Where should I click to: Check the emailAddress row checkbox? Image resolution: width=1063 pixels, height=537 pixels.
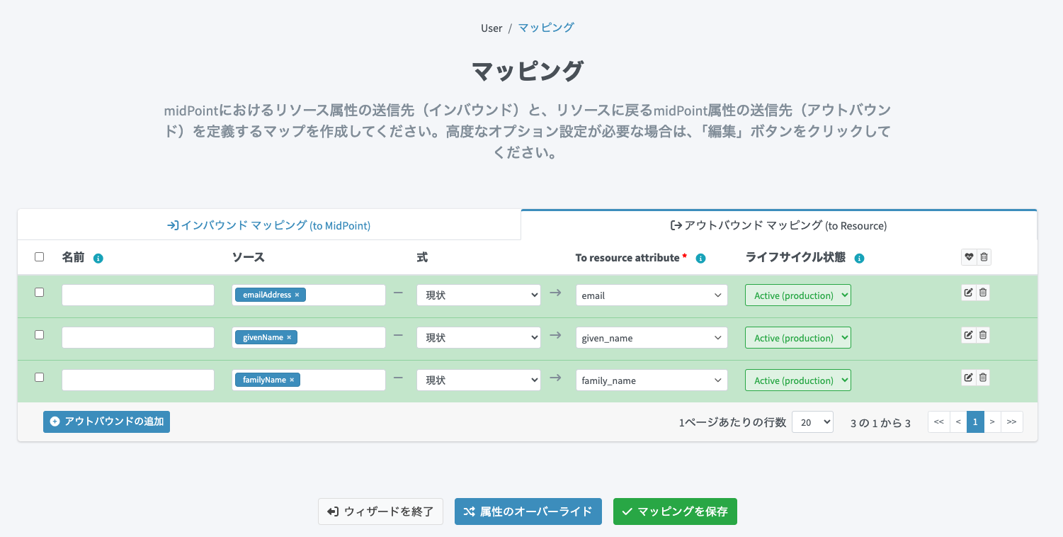coord(40,292)
